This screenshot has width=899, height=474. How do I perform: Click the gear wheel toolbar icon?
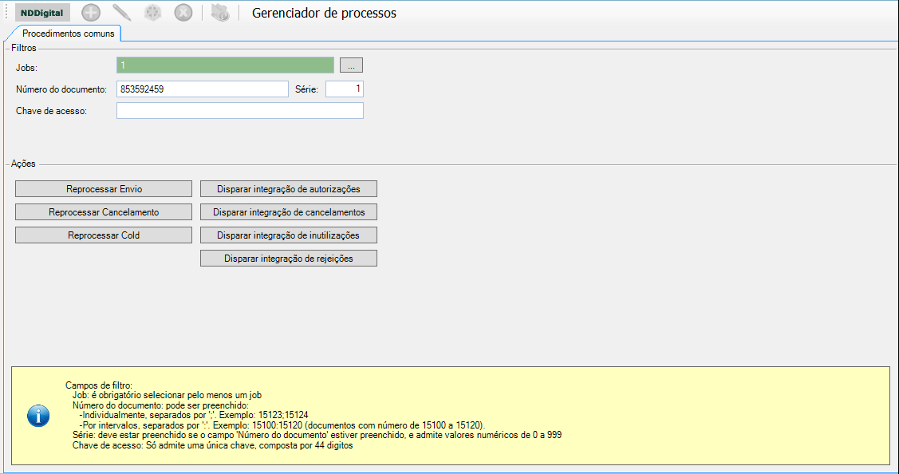click(x=152, y=13)
